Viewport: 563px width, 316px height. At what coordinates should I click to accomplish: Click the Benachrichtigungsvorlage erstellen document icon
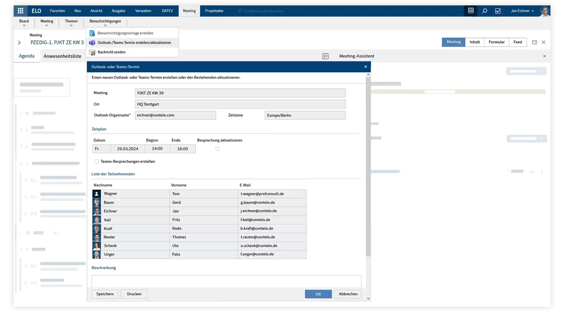click(92, 33)
